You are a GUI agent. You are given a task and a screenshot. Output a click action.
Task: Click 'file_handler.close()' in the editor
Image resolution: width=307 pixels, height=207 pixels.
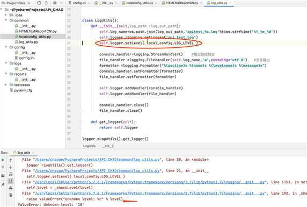click(x=121, y=111)
